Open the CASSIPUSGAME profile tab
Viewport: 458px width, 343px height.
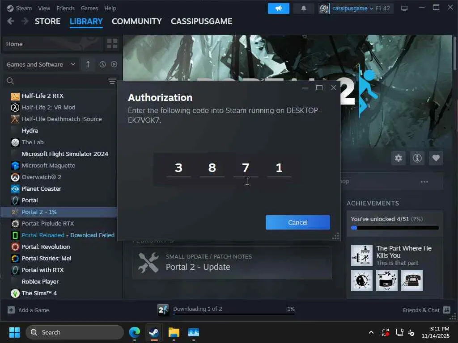coord(202,21)
